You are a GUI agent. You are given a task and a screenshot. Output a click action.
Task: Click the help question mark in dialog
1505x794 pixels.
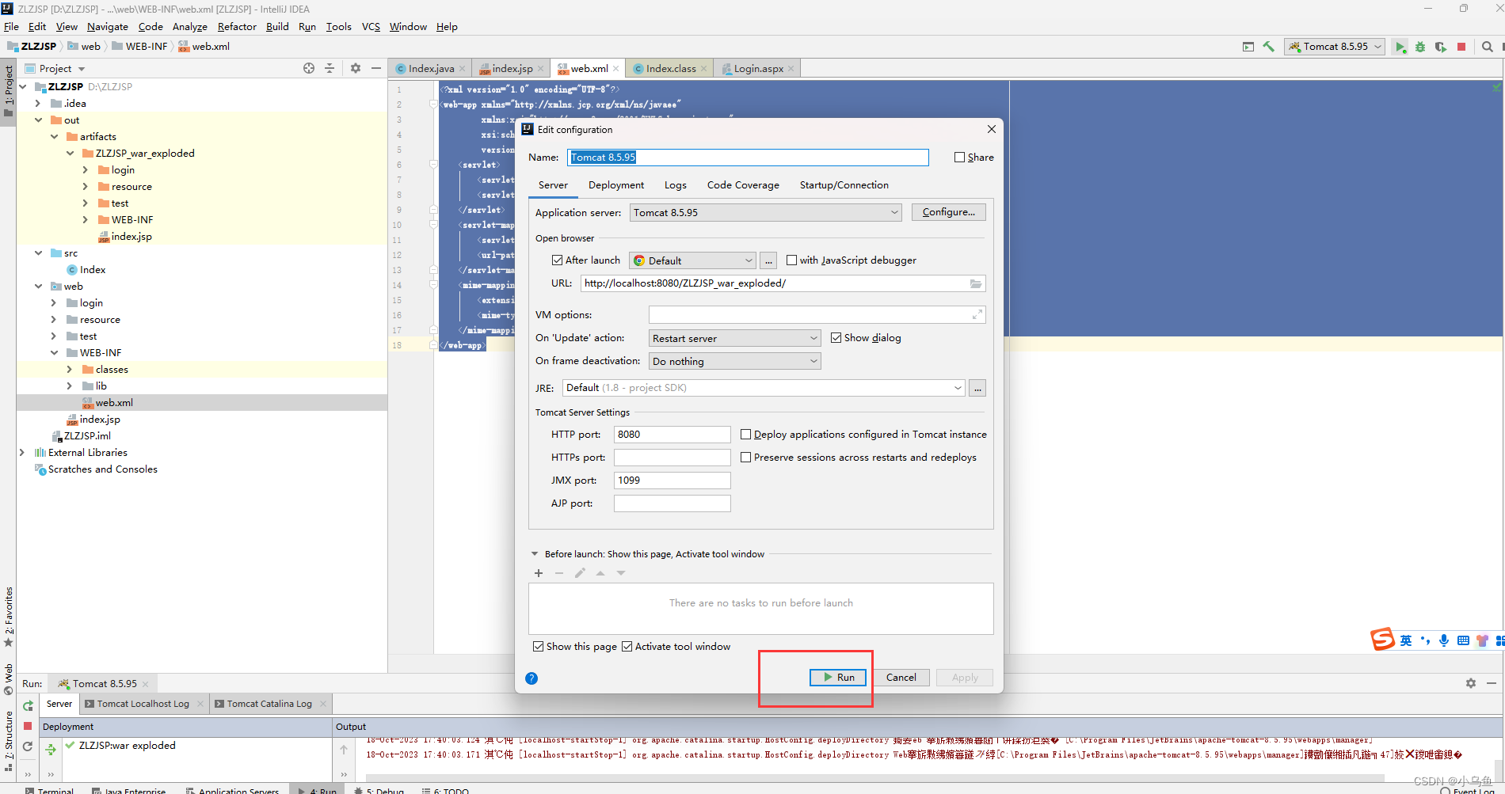(532, 678)
